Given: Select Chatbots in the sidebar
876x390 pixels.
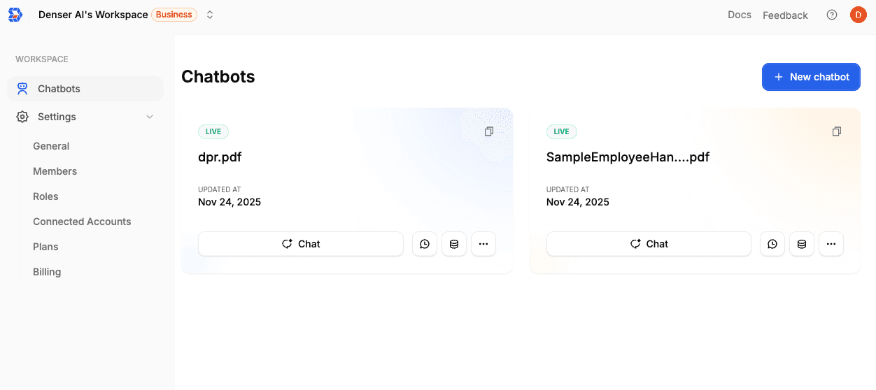Looking at the screenshot, I should pyautogui.click(x=59, y=89).
